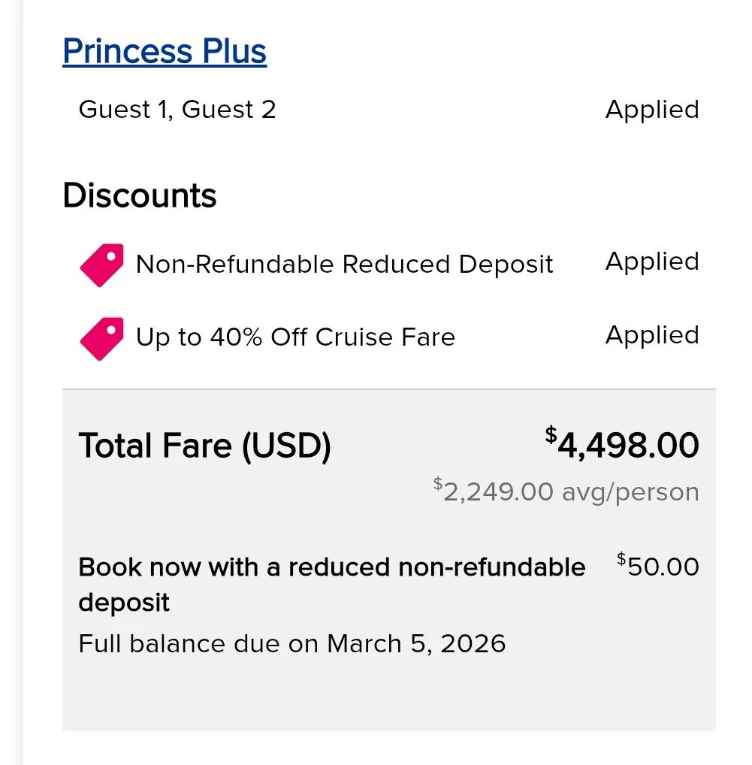Select the Up to 40% Off Cruise Fare text

pos(295,337)
